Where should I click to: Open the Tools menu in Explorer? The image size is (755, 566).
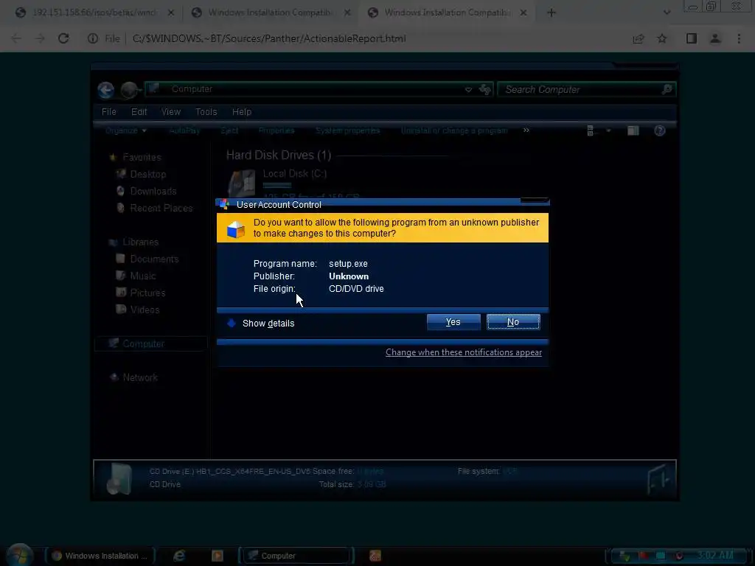[x=206, y=112]
